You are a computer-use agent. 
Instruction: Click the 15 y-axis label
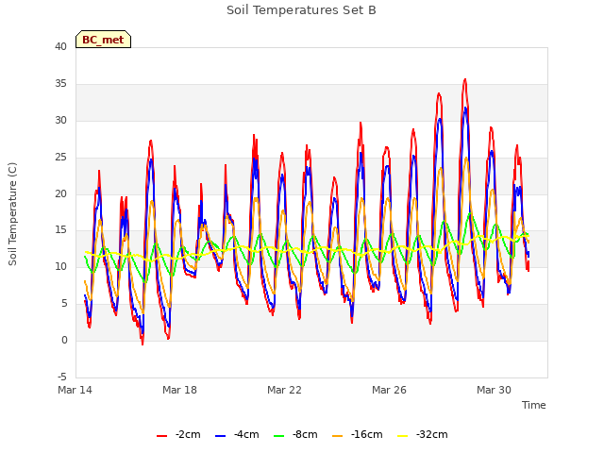(x=60, y=230)
